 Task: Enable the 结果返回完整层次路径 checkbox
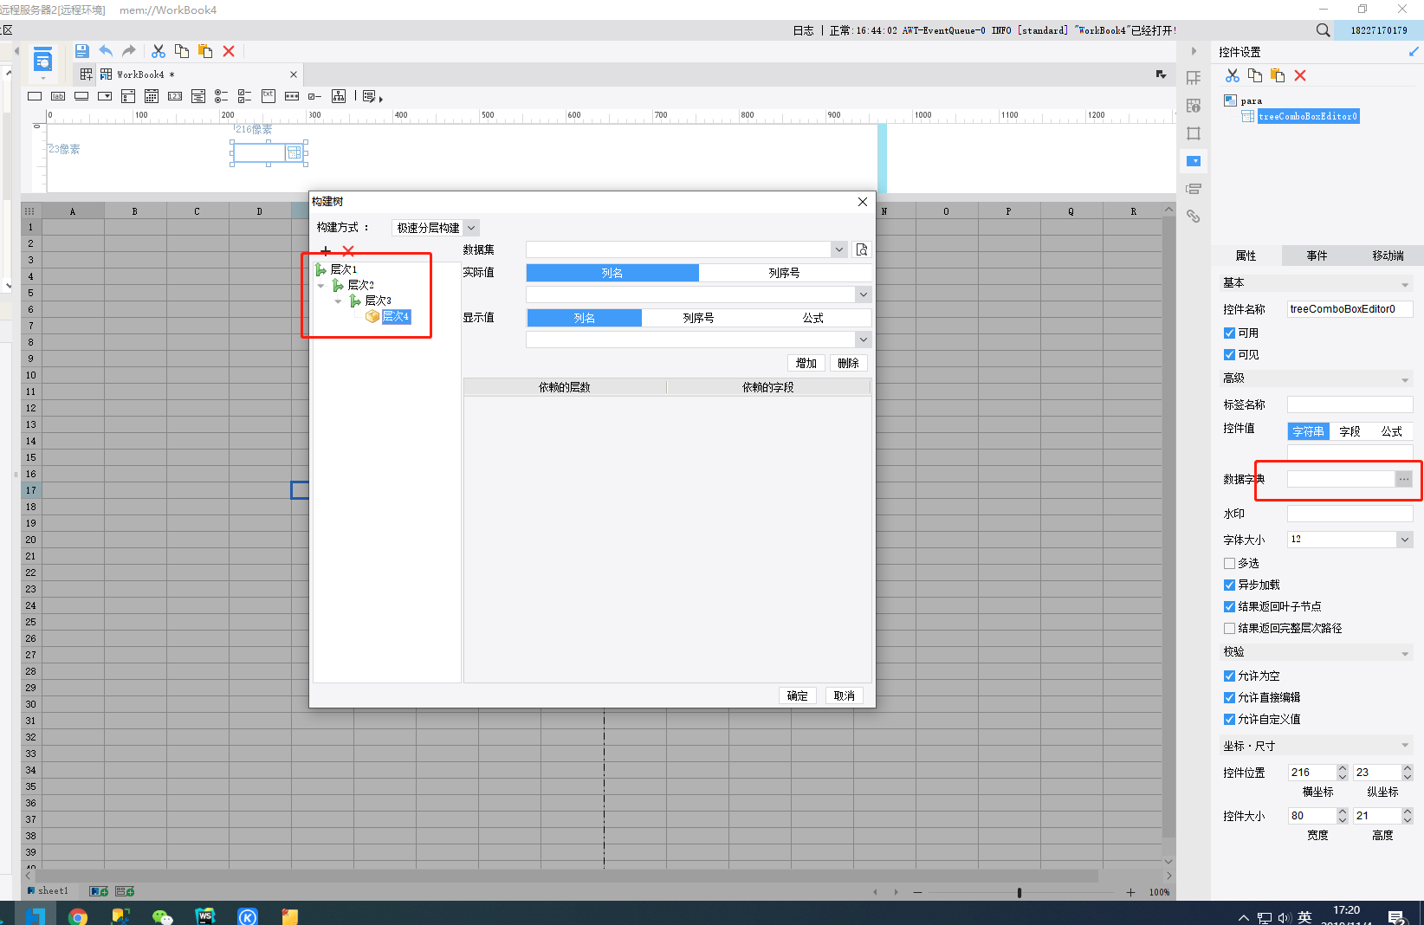tap(1229, 628)
